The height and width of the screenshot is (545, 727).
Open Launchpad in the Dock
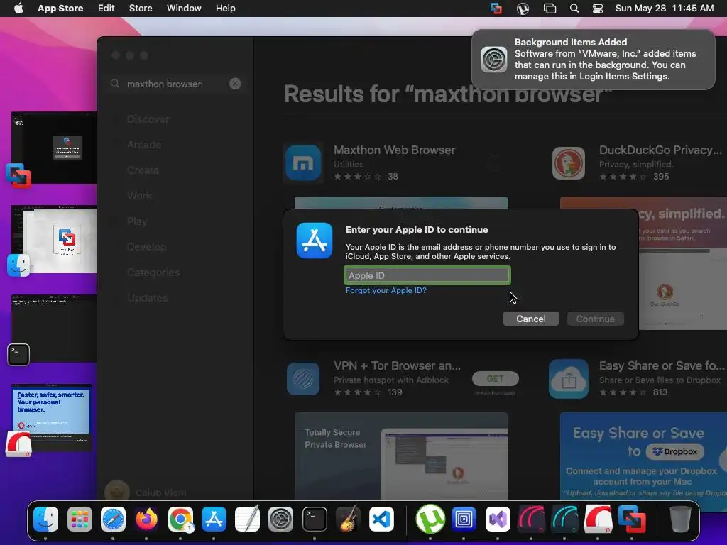click(x=80, y=519)
